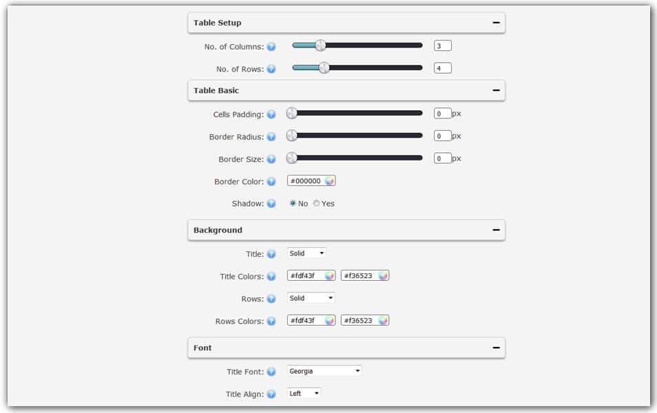Open the first Title Colors picker icon
Image resolution: width=657 pixels, height=413 pixels.
pyautogui.click(x=328, y=275)
